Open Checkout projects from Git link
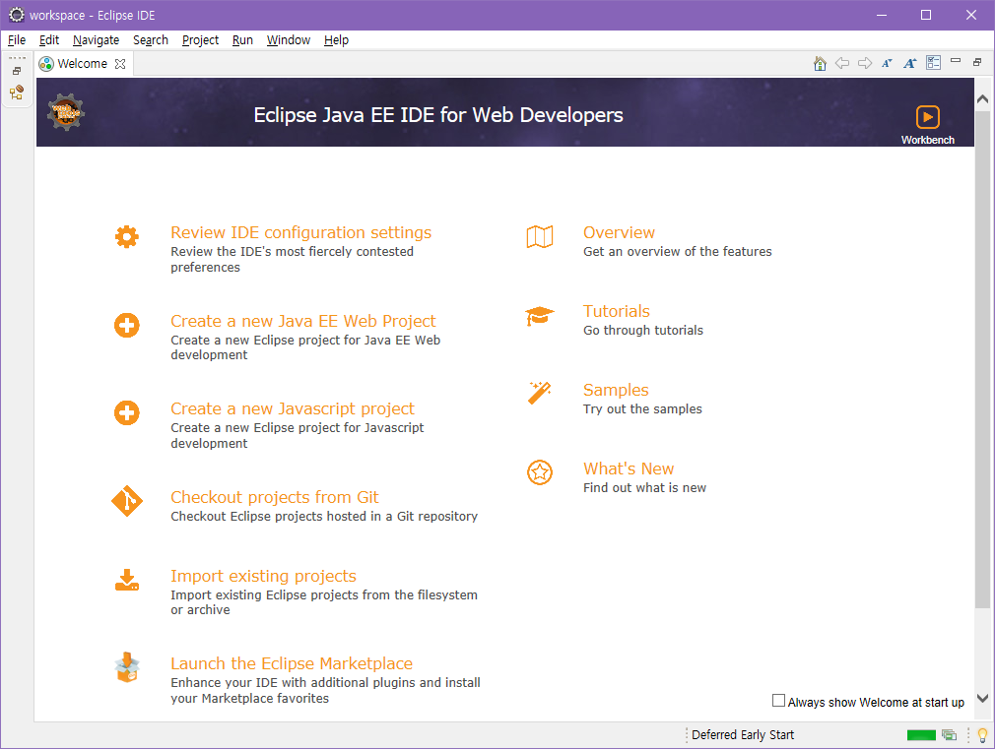 click(275, 497)
